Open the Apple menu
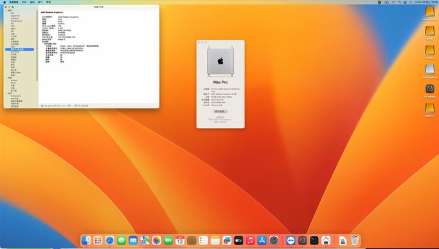This screenshot has height=249, width=439. point(4,2)
